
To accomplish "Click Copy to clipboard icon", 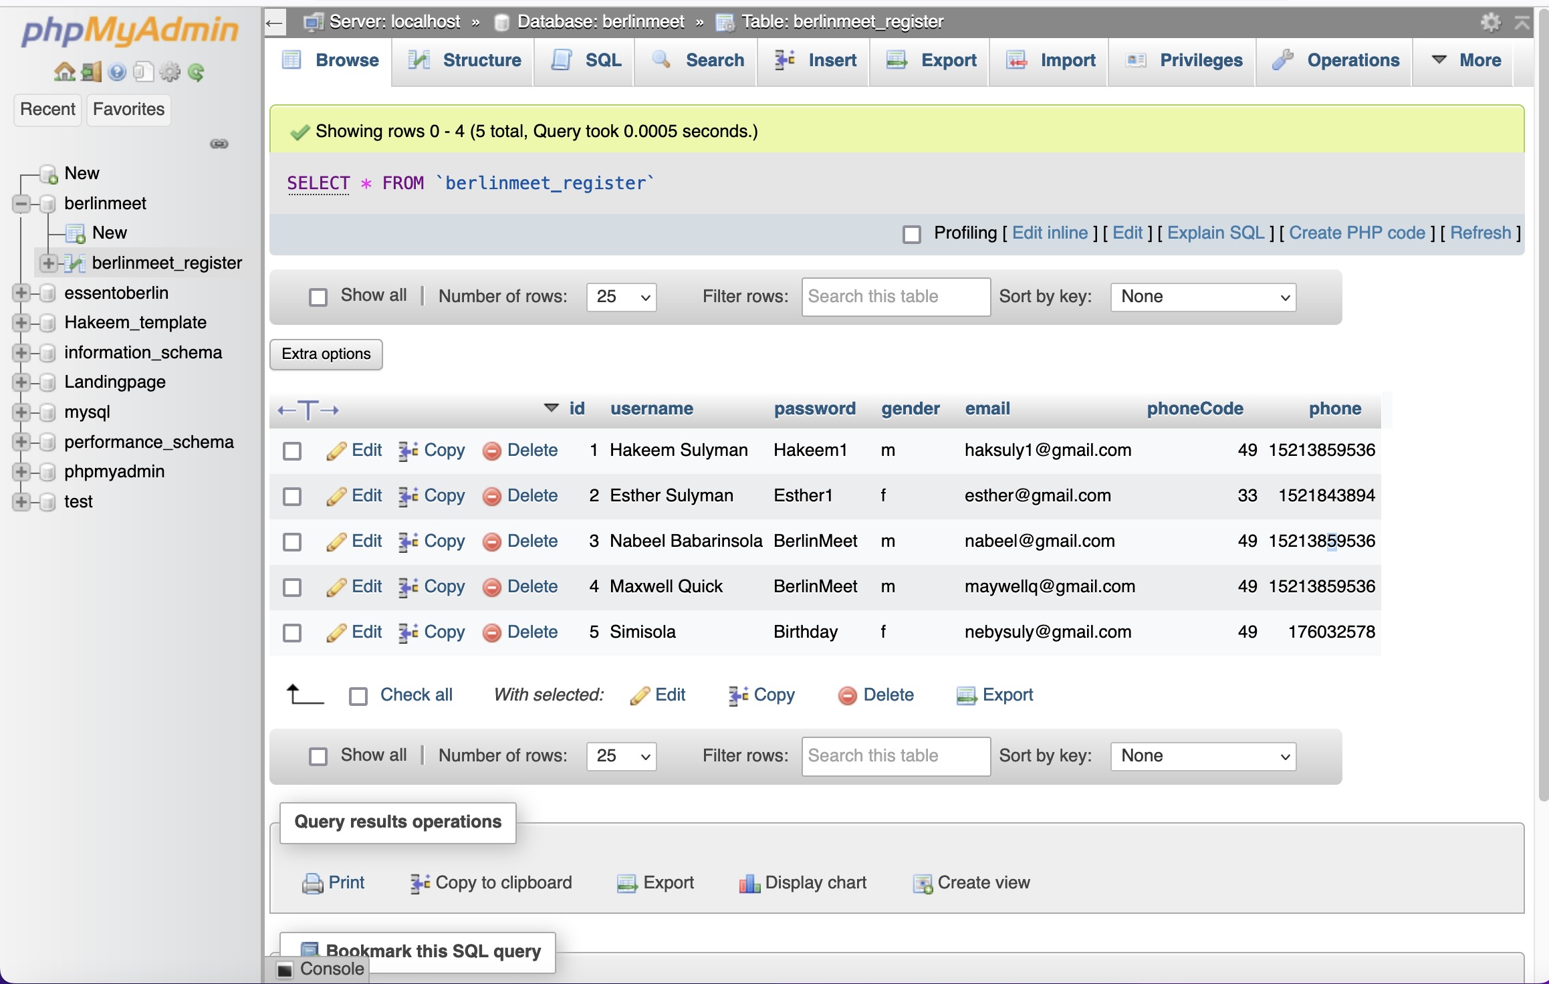I will click(420, 884).
